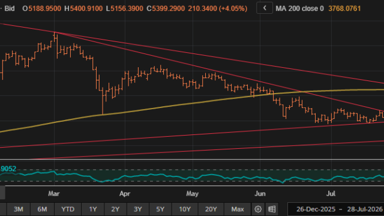The height and width of the screenshot is (216, 384).
Task: Edit start date 26-Dec-2025
Action: pos(316,209)
